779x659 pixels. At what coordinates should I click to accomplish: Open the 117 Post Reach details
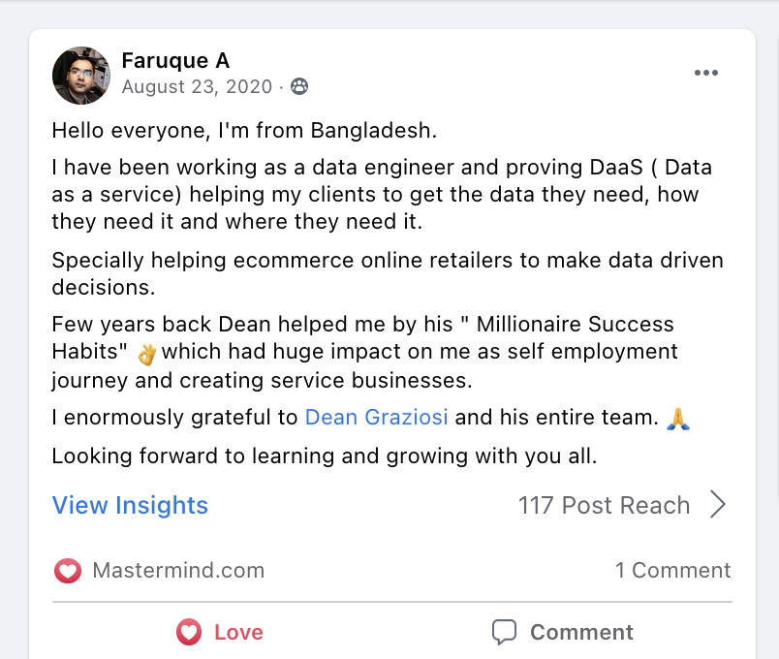[605, 505]
